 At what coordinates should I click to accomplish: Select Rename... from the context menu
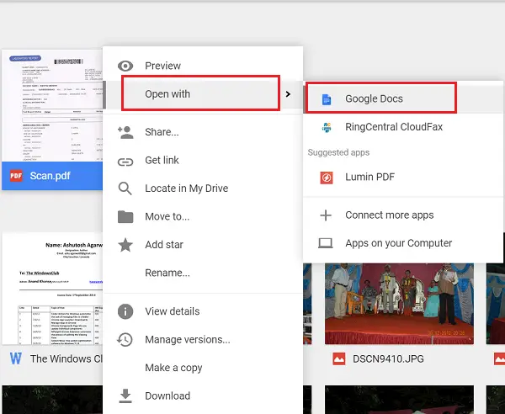point(203,273)
